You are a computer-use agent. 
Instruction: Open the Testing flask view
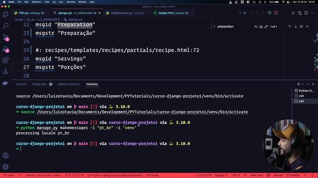point(5,71)
